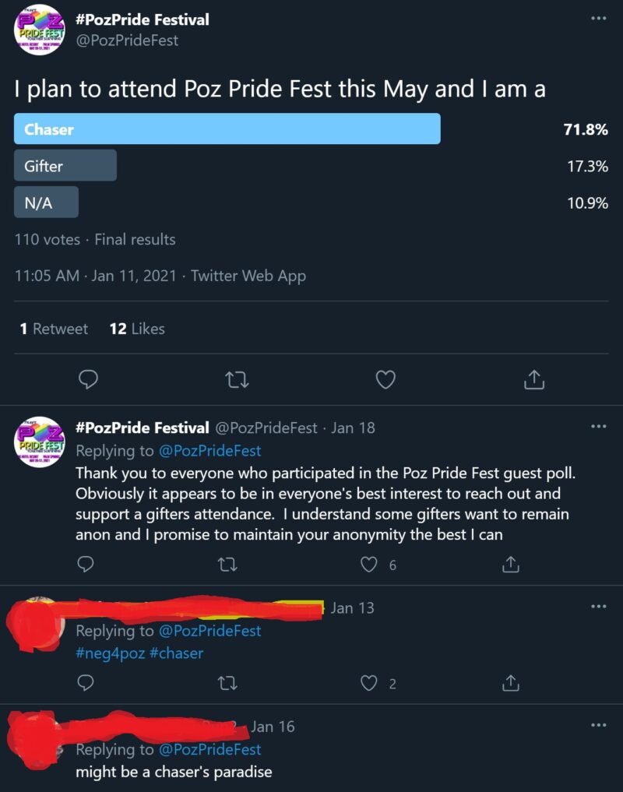The width and height of the screenshot is (623, 792).
Task: Like the 'Thank you to everyone' reply
Action: pyautogui.click(x=371, y=565)
